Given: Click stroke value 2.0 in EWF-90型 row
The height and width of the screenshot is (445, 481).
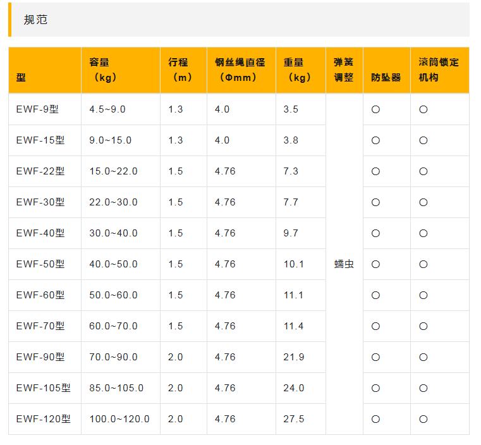Looking at the screenshot, I should [176, 357].
